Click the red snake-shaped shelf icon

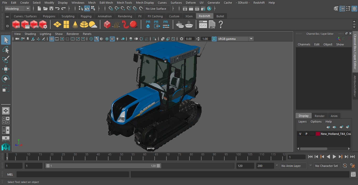(126, 25)
